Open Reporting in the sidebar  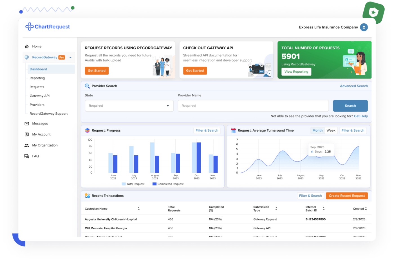(37, 78)
